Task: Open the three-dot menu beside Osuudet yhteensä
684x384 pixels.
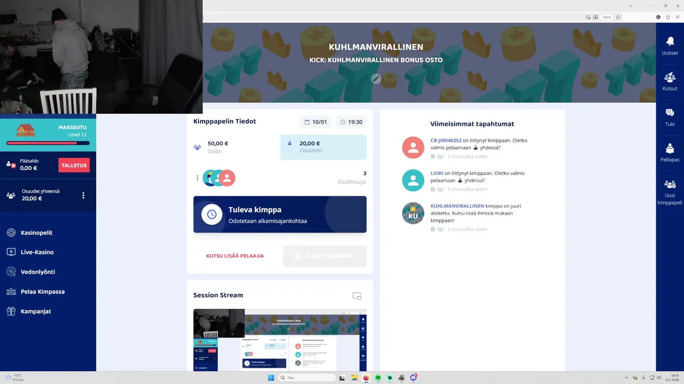Action: 83,196
